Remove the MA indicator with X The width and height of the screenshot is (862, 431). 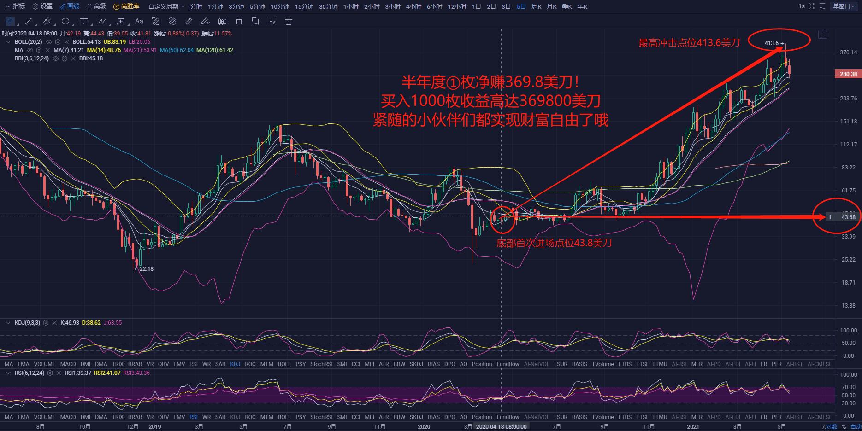pos(47,50)
